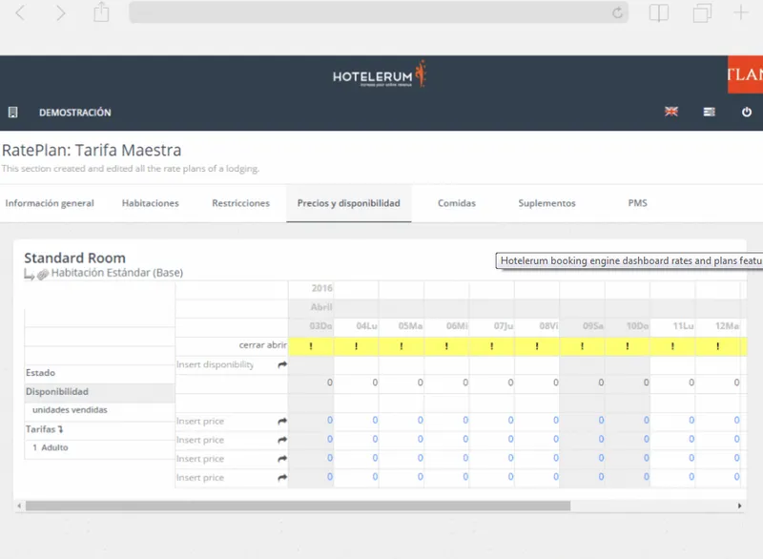Toggle cerrar abrir cell for 03Do
The width and height of the screenshot is (763, 559).
tap(311, 346)
